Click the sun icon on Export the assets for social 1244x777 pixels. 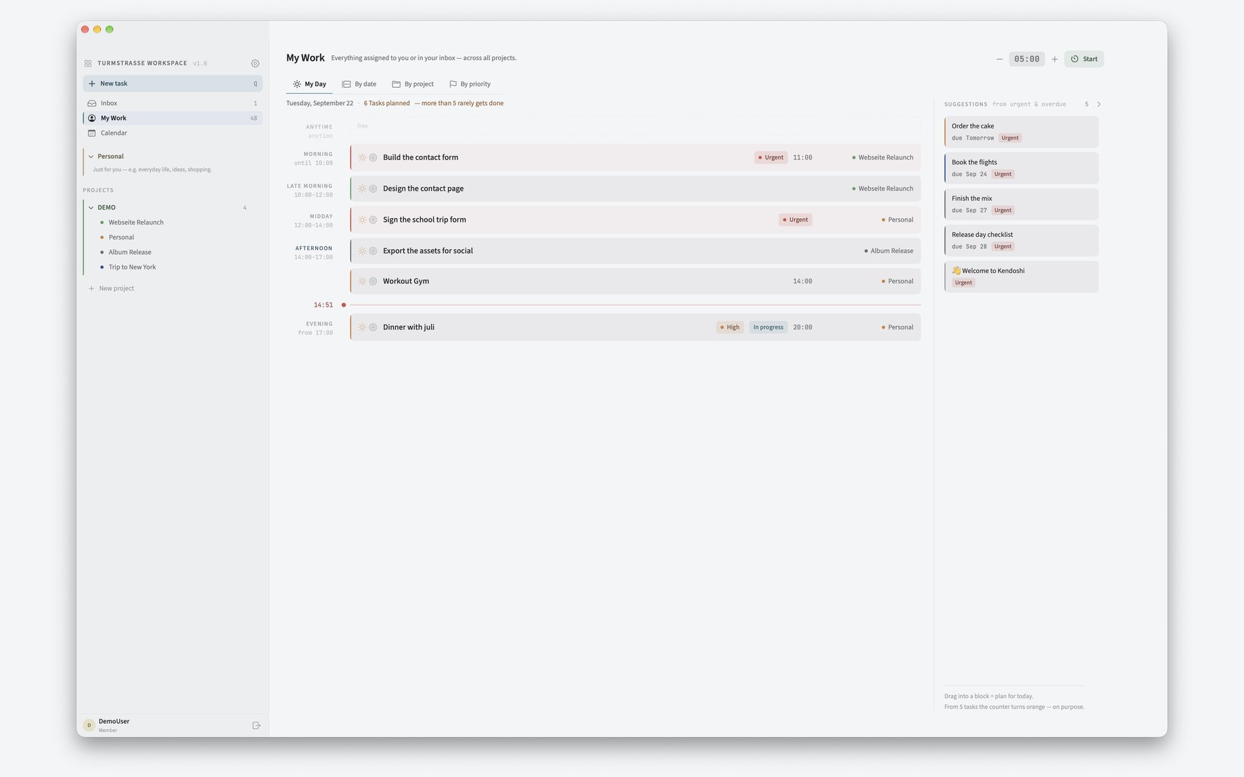coord(362,251)
